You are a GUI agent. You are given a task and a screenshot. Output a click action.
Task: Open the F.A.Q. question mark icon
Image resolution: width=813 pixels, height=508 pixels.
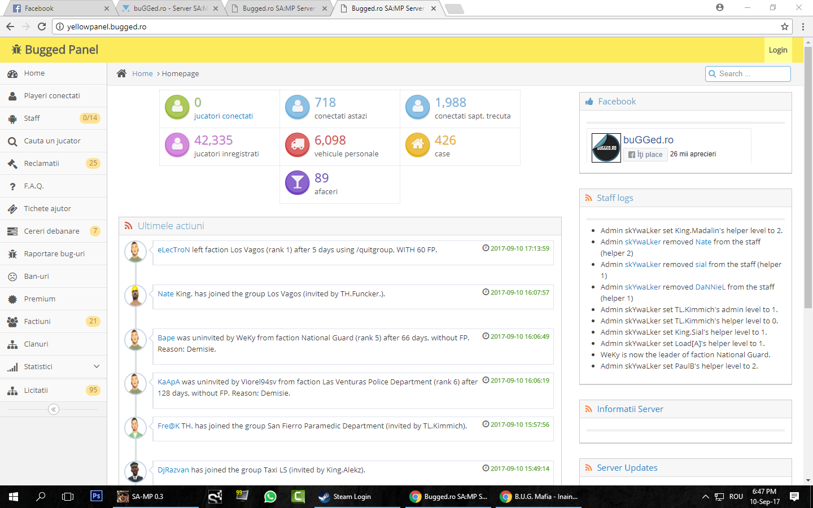pos(12,186)
